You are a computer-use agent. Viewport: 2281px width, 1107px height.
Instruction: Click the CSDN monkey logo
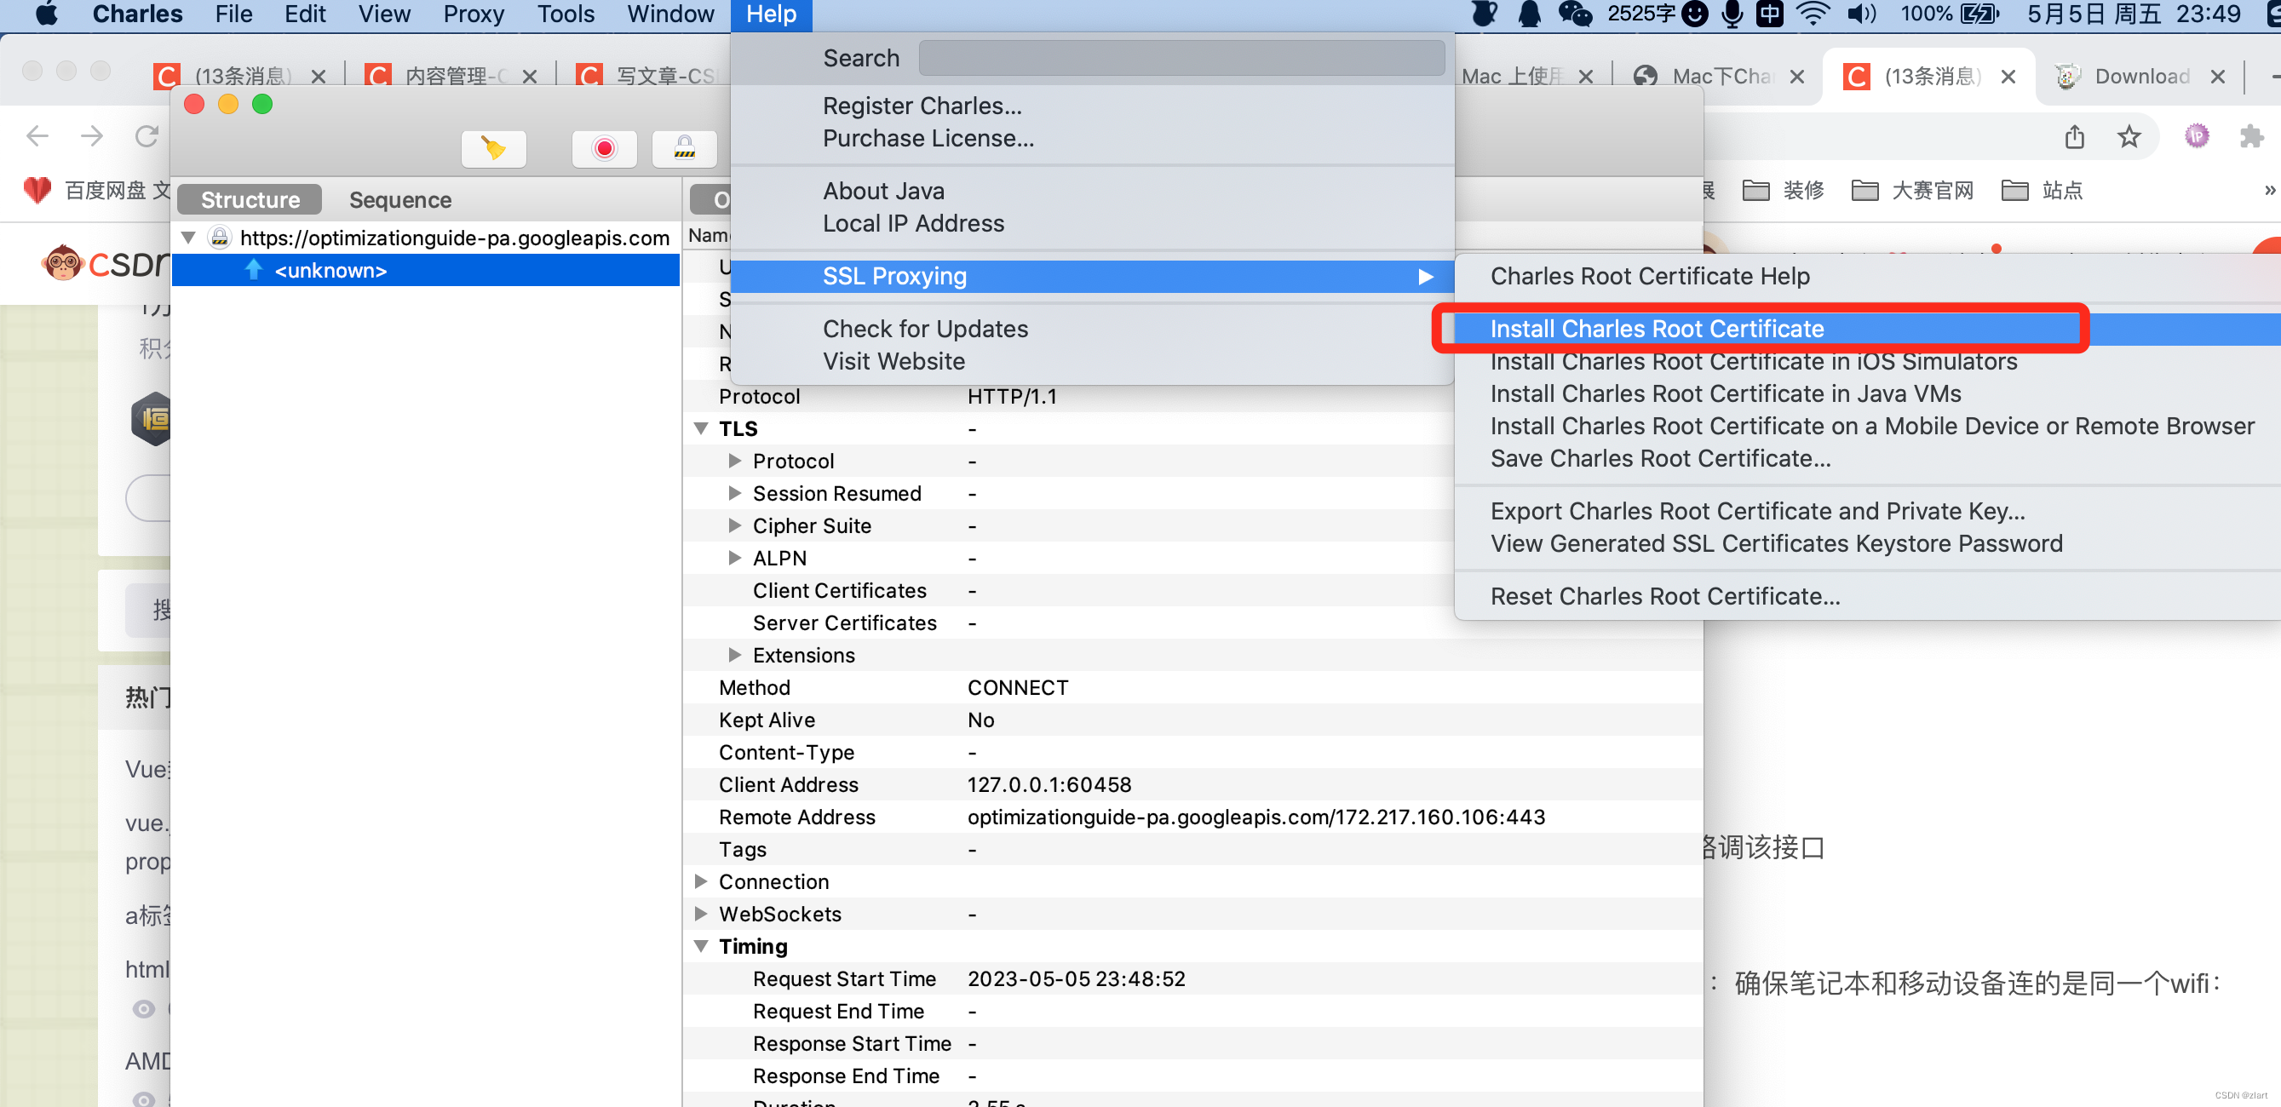tap(105, 263)
